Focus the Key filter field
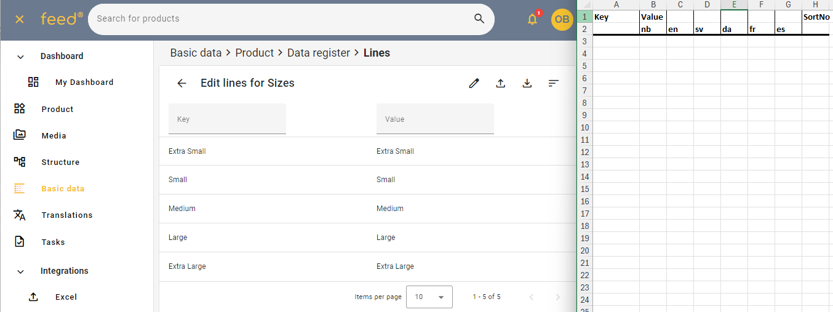Screen dimensions: 833x312 point(227,119)
